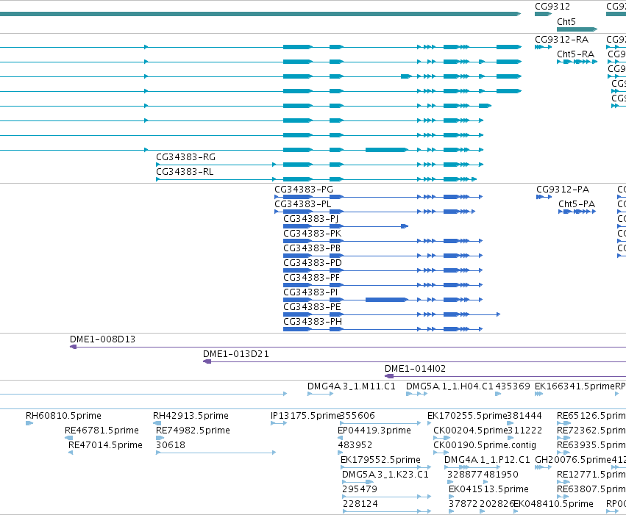Open the Cht5-RA transcript label
The height and width of the screenshot is (515, 626).
(x=575, y=54)
